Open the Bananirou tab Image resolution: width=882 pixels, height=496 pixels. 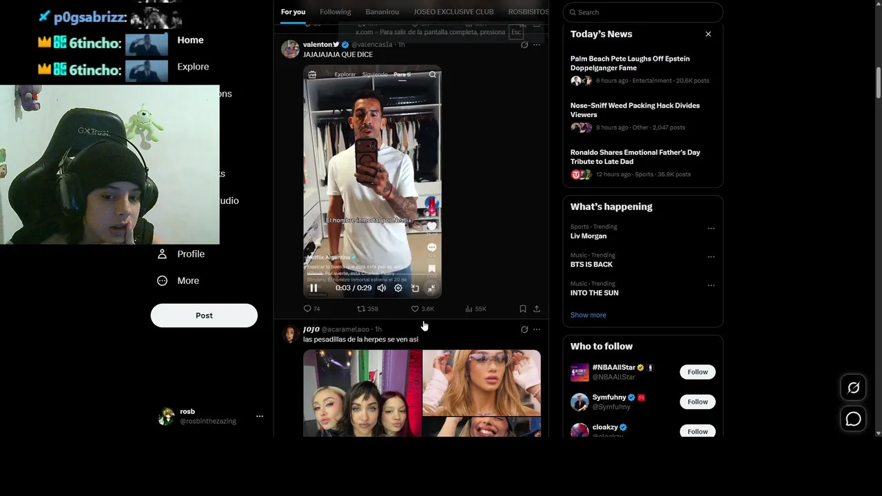382,12
